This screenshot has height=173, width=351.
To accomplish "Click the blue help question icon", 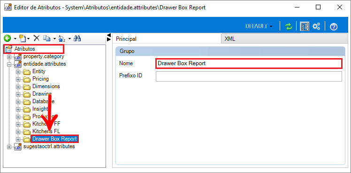I will coord(334,27).
